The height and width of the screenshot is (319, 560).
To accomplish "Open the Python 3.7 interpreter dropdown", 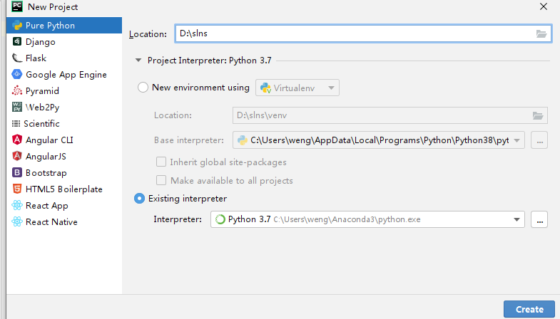I will point(516,219).
